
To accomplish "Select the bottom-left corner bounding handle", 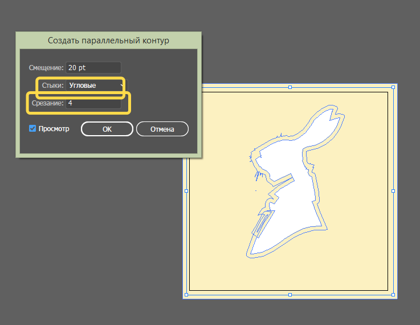I will click(186, 295).
